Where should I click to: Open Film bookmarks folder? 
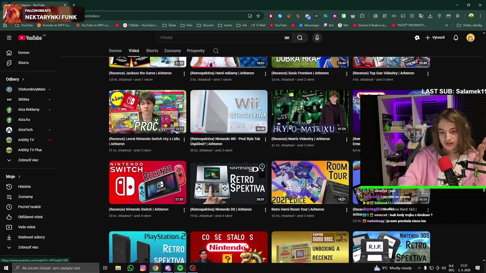click(186, 25)
